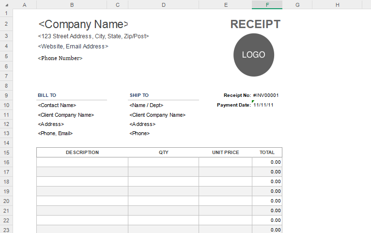Click the <Name / Dept> cell
The width and height of the screenshot is (371, 233).
pyautogui.click(x=146, y=105)
